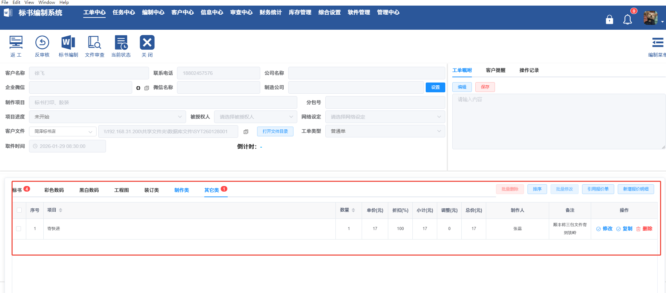Open the 信息中心 menu
The height and width of the screenshot is (293, 666).
212,13
